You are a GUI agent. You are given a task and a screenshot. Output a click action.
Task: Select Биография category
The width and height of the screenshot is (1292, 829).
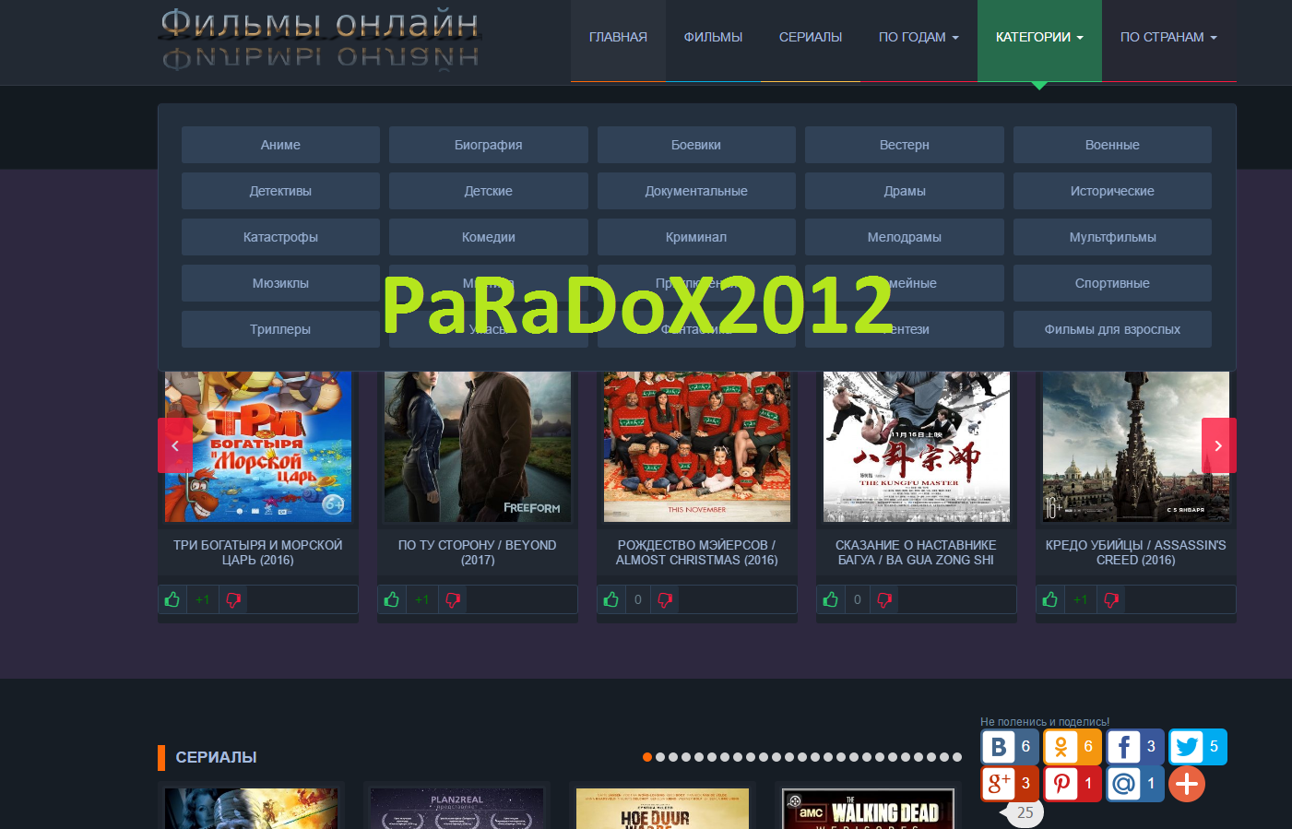pos(489,145)
